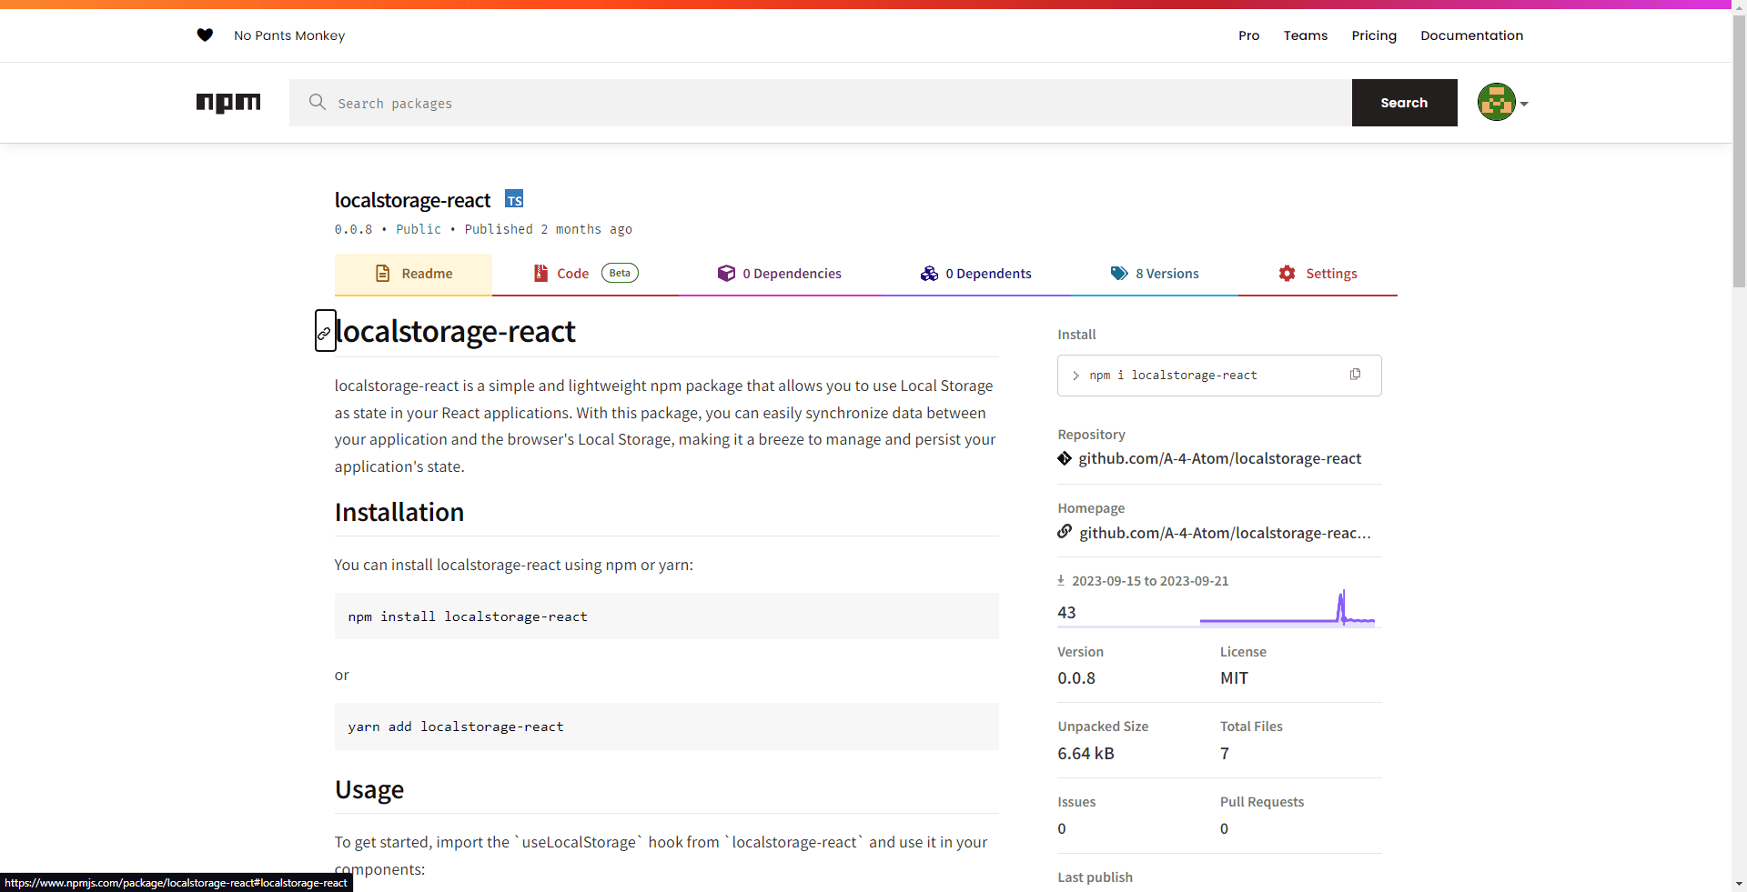The image size is (1747, 892).
Task: Click the black Search button
Action: click(x=1404, y=103)
